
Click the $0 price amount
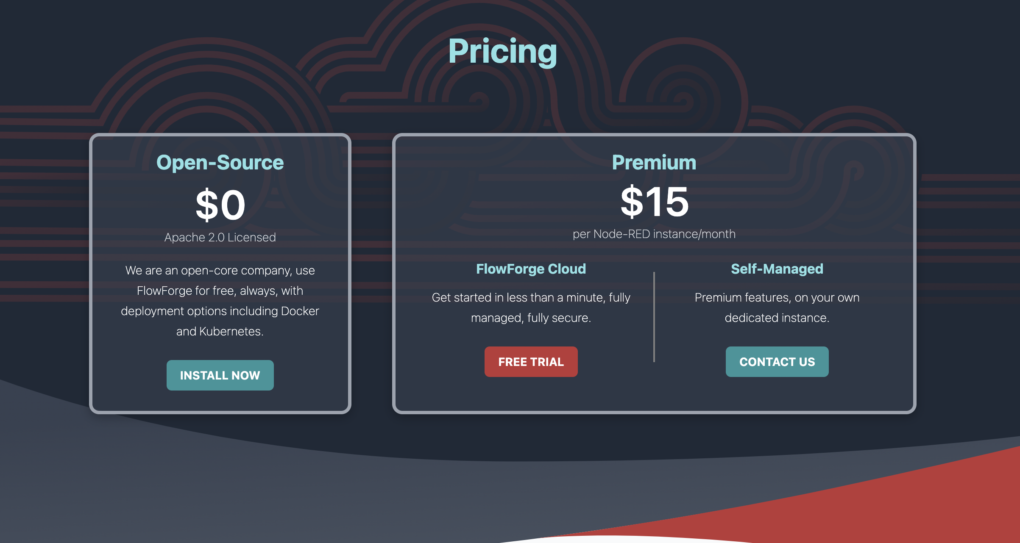220,205
